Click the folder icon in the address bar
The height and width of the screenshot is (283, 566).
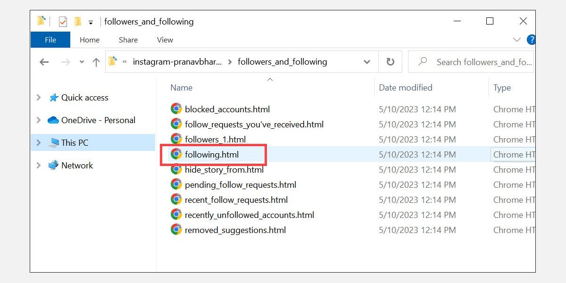coord(112,61)
